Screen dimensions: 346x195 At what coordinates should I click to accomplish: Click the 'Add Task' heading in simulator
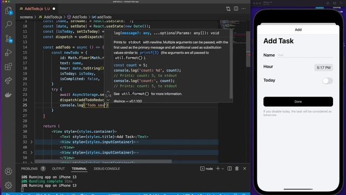pos(278,41)
